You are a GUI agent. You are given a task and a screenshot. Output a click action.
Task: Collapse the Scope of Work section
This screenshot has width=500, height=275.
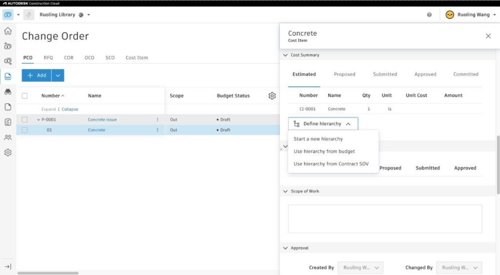click(285, 191)
